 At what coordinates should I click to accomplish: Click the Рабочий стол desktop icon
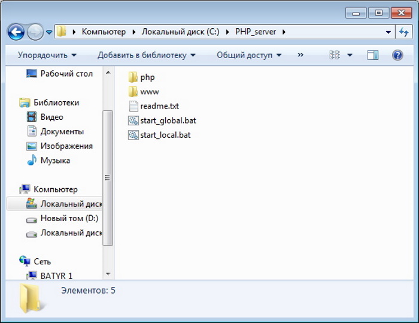coord(32,73)
